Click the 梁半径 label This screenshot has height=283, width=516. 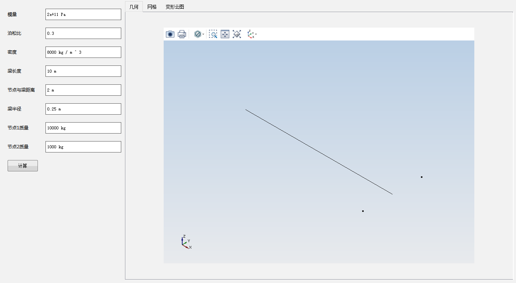(x=14, y=109)
